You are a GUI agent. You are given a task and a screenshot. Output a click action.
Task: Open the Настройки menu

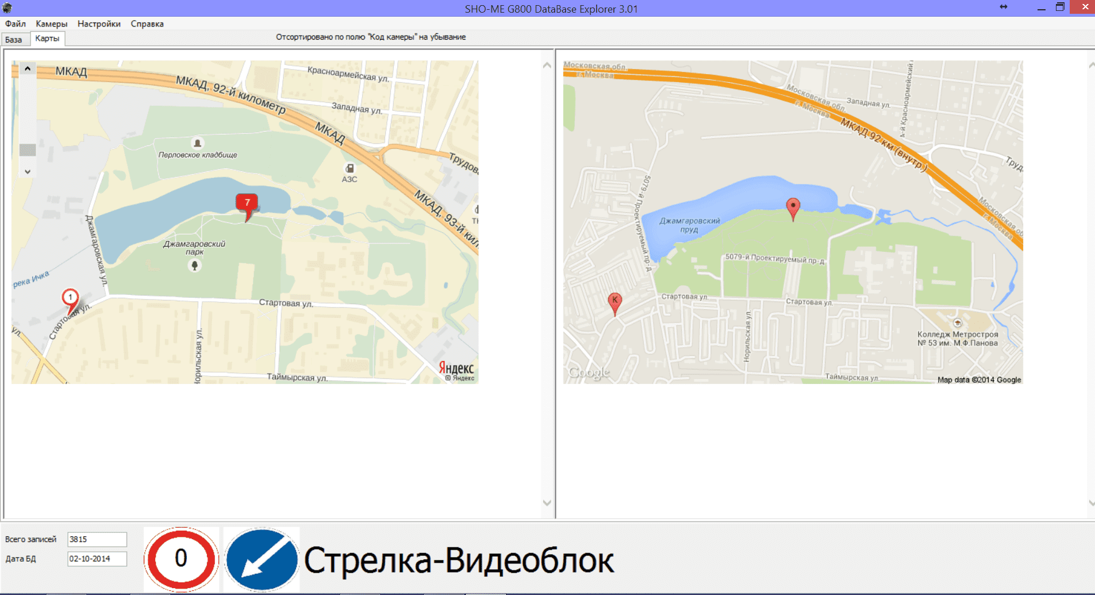click(99, 24)
